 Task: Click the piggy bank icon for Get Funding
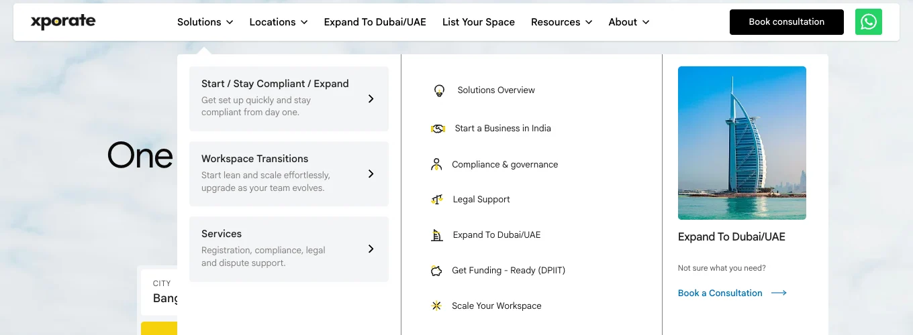436,271
